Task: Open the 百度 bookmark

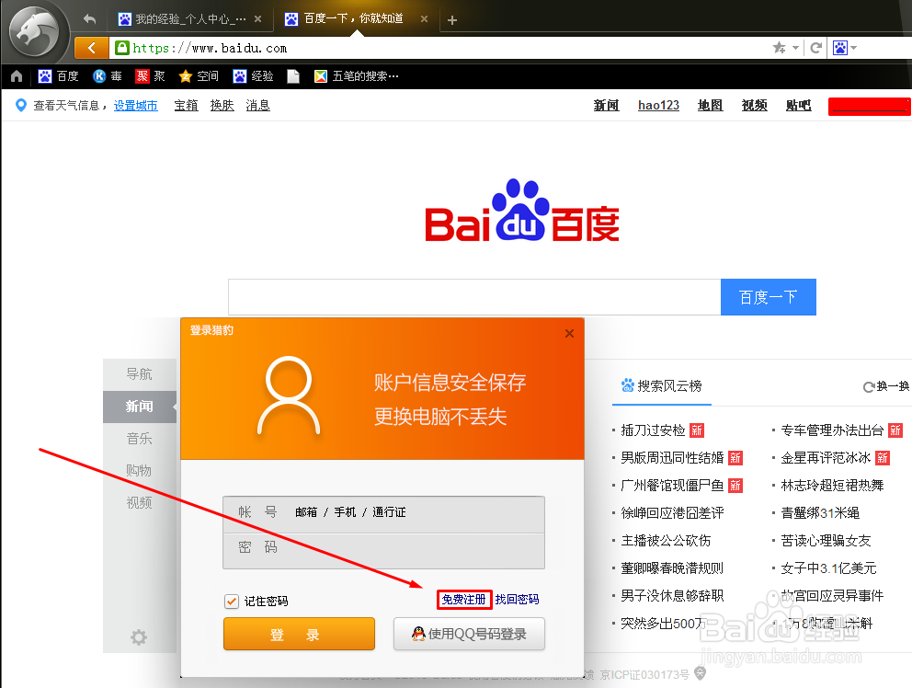Action: [x=58, y=76]
